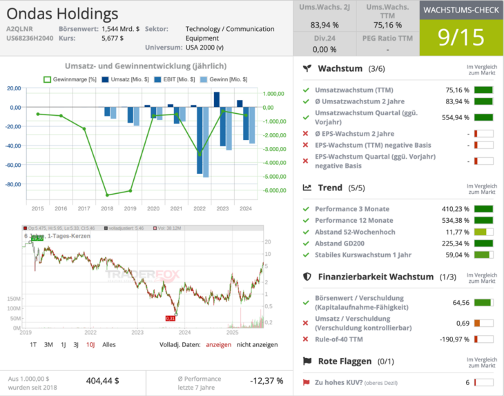Click the WKN A2QLNR
Screen dimensions: 504x396
click(19, 29)
